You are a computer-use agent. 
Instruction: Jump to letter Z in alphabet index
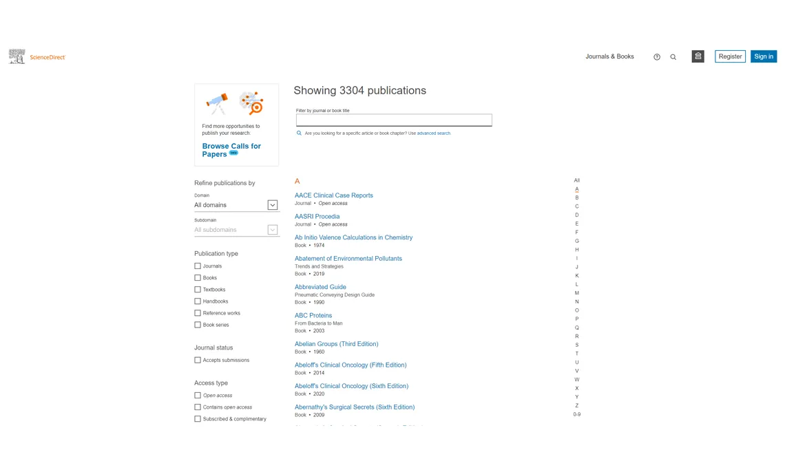[577, 405]
